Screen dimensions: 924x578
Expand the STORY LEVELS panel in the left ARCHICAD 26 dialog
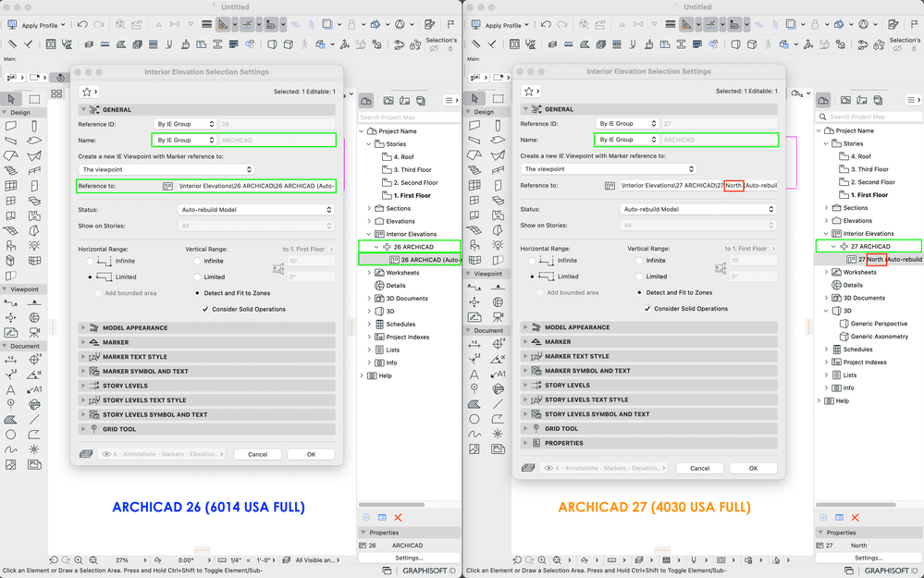click(207, 386)
